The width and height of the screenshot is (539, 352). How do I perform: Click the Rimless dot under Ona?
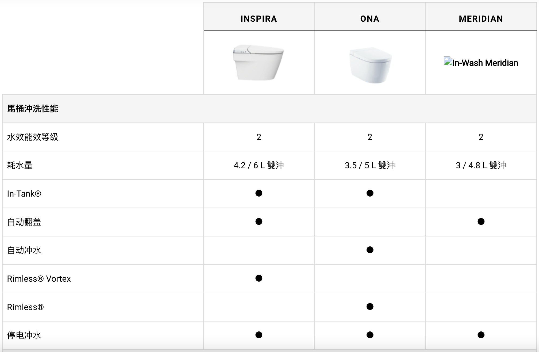(x=370, y=307)
